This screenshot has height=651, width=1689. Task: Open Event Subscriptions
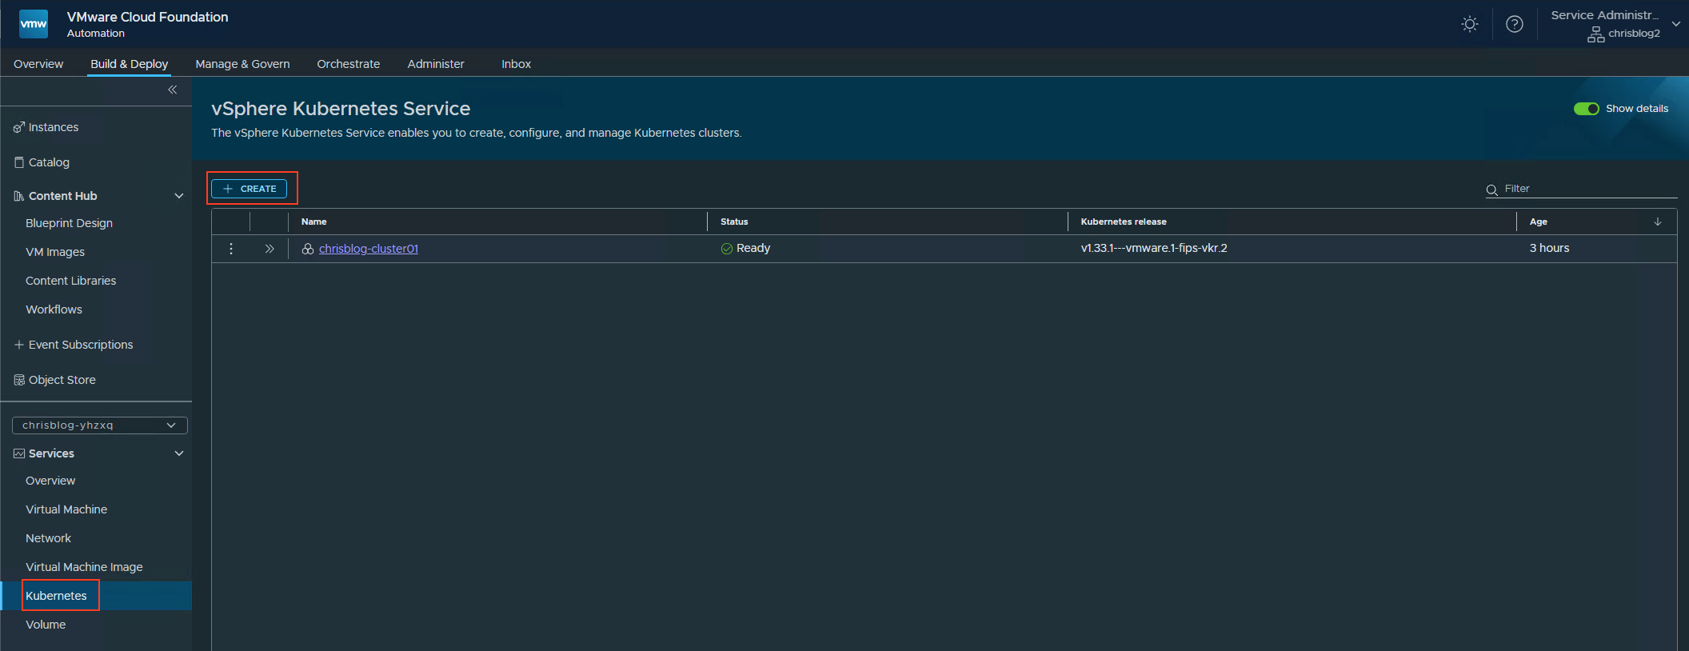pyautogui.click(x=81, y=345)
